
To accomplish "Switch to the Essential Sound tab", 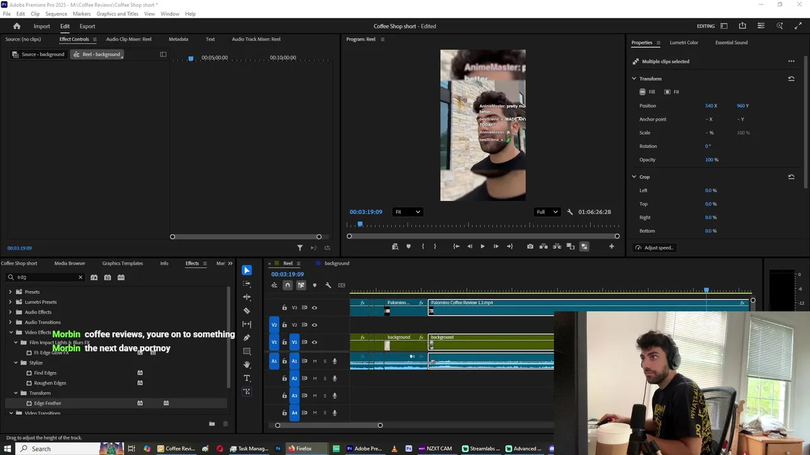I will 732,42.
